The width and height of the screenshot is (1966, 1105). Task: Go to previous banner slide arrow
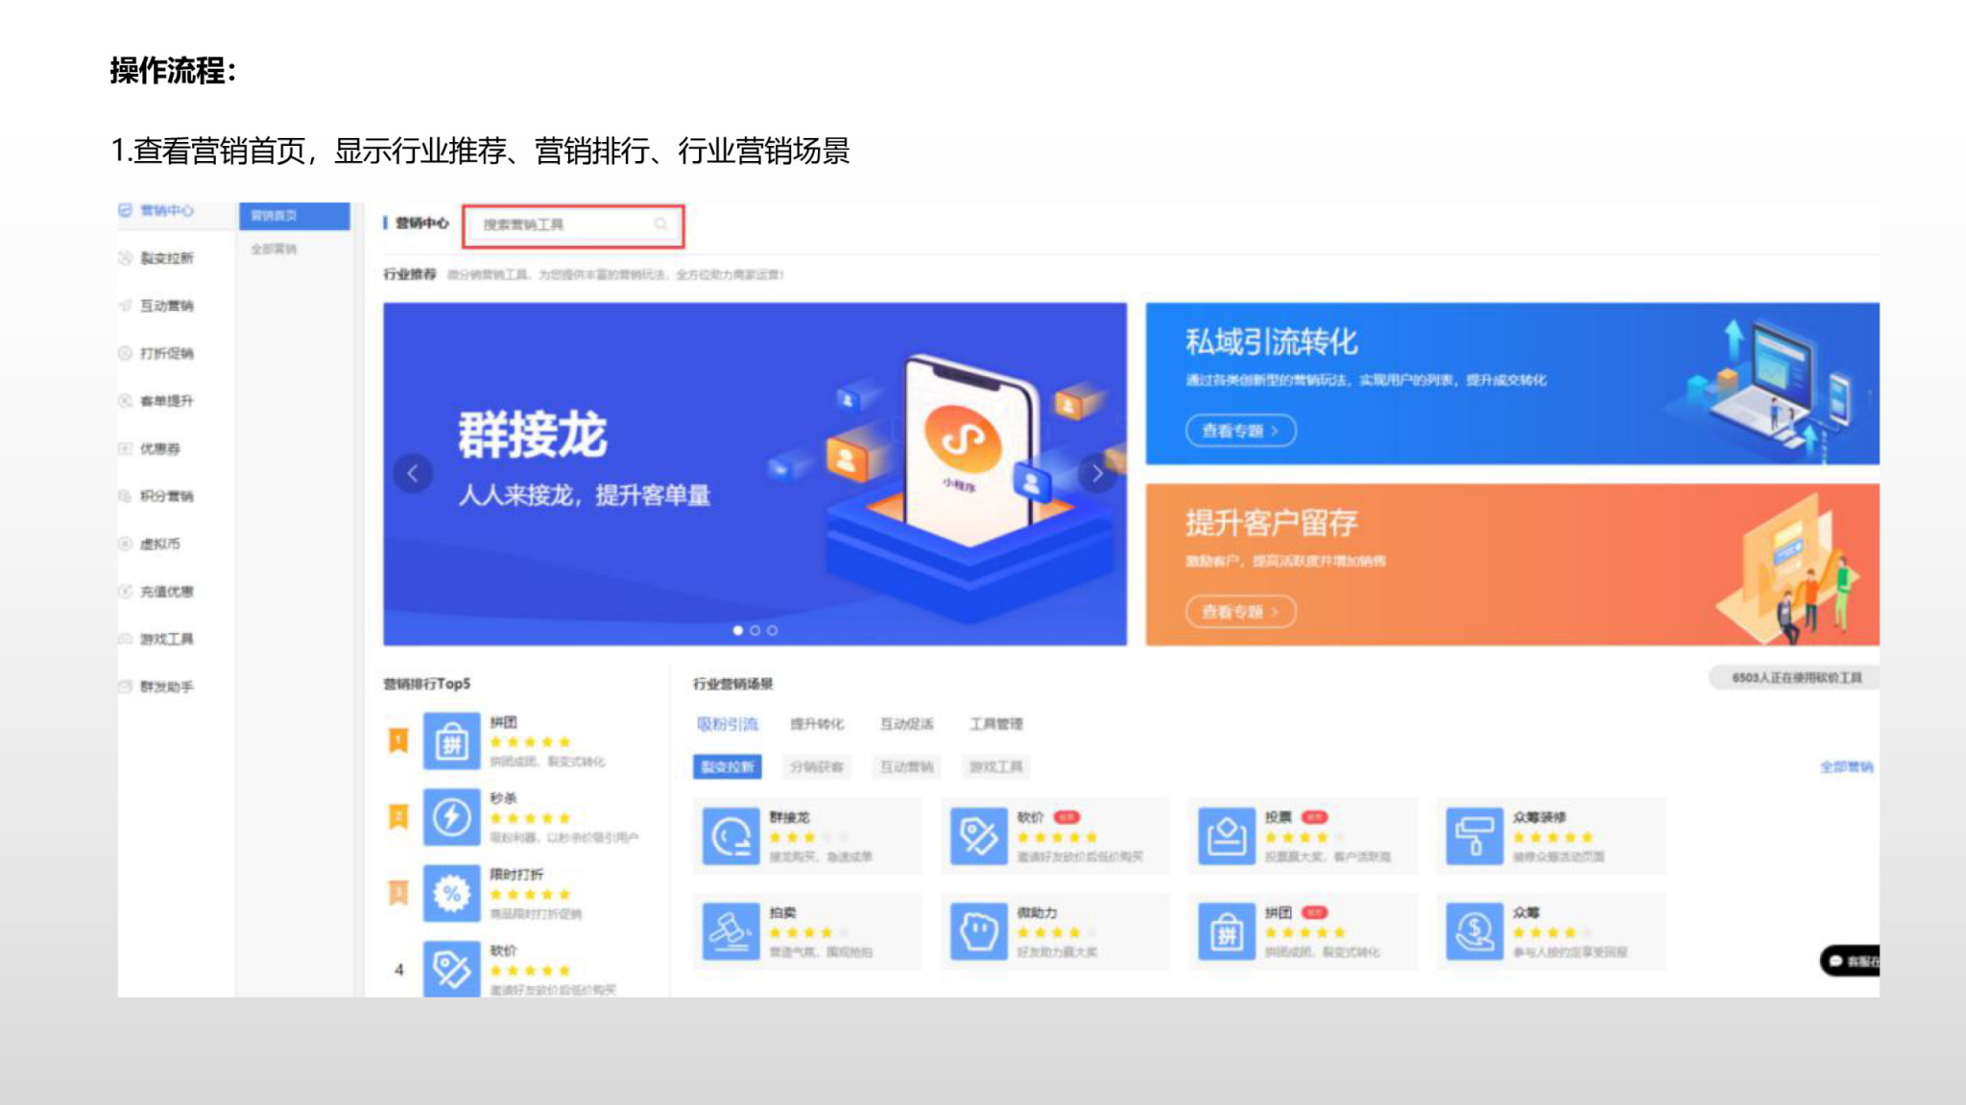413,473
